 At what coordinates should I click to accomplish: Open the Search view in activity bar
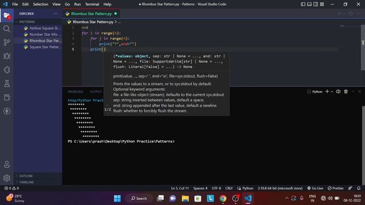click(7, 29)
